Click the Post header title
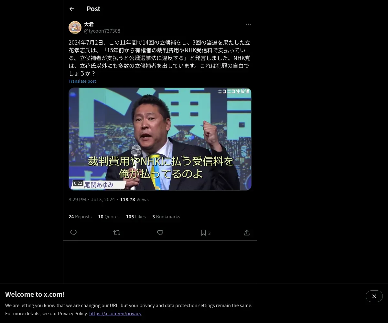 click(x=93, y=9)
